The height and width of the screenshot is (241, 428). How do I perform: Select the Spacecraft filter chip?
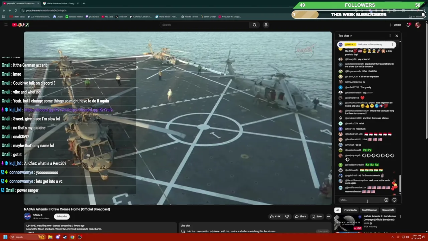pos(388,210)
